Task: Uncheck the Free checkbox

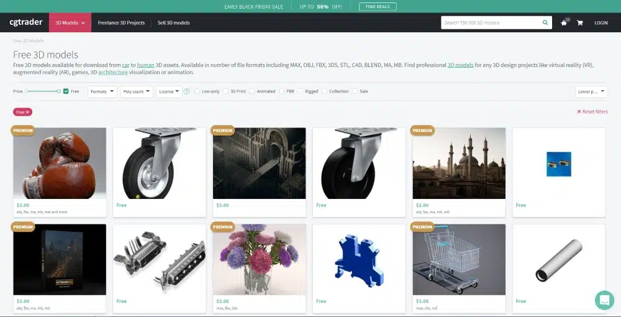Action: [66, 91]
